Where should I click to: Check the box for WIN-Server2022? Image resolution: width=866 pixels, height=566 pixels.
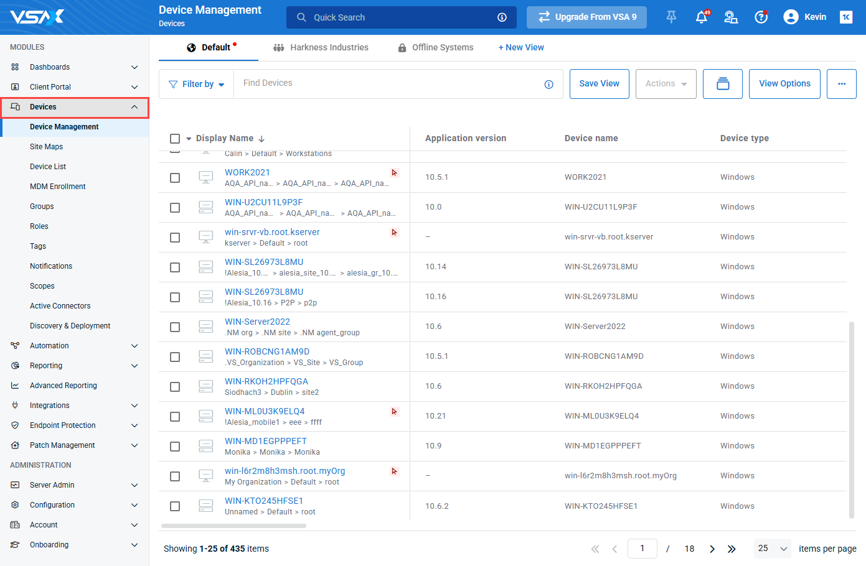pos(175,327)
